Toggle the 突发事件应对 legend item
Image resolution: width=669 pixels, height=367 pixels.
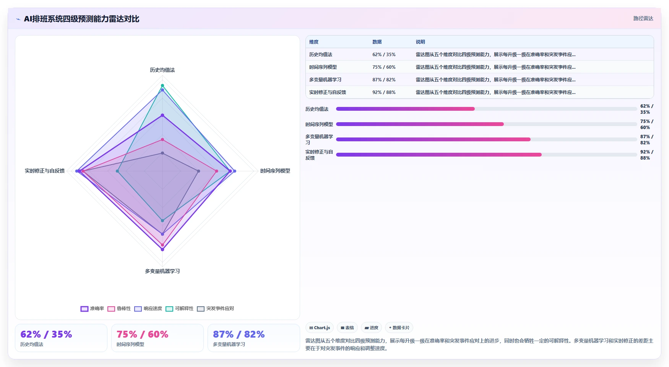pyautogui.click(x=215, y=309)
